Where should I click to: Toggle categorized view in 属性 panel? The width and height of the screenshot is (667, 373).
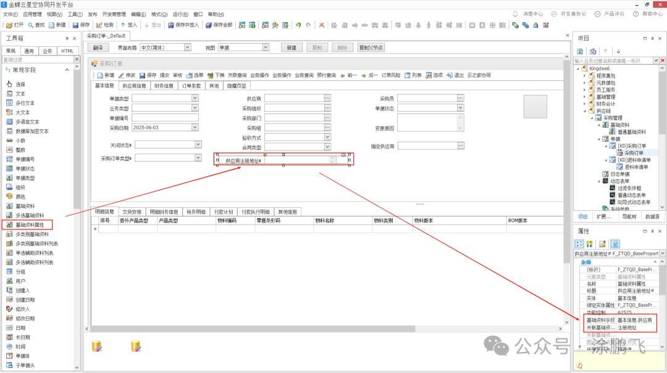[x=580, y=244]
